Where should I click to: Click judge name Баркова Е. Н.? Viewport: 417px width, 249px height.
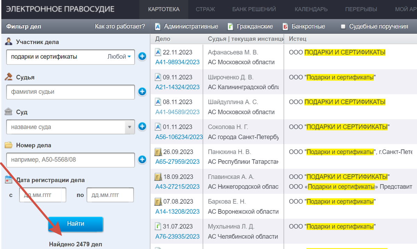(227, 201)
